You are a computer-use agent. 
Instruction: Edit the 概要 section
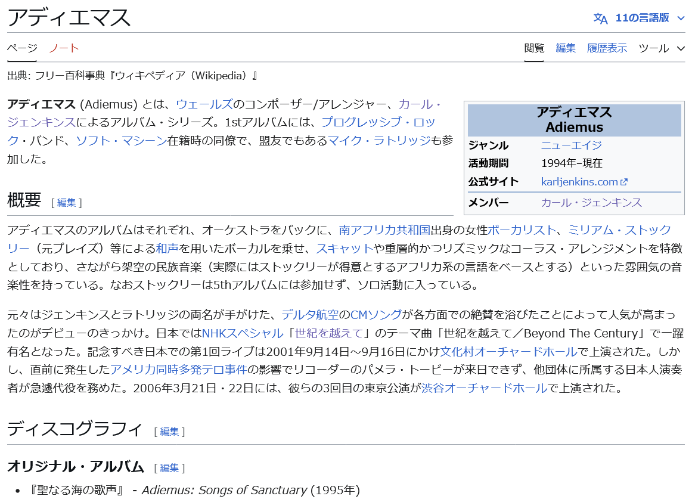[67, 202]
